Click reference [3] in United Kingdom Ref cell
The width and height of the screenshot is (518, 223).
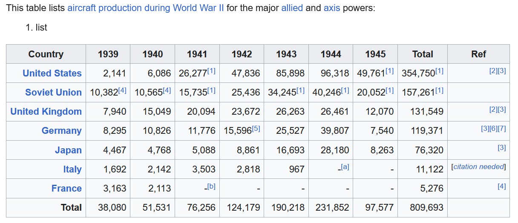(502, 109)
